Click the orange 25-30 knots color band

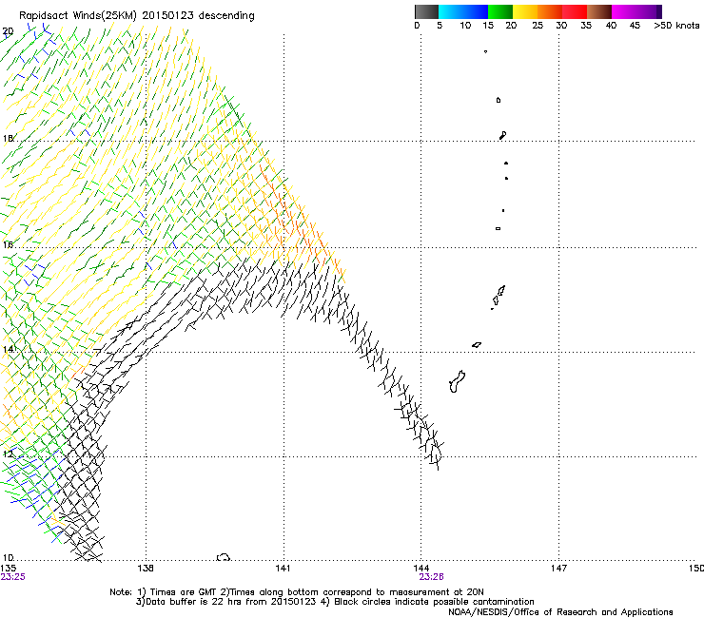coord(550,11)
